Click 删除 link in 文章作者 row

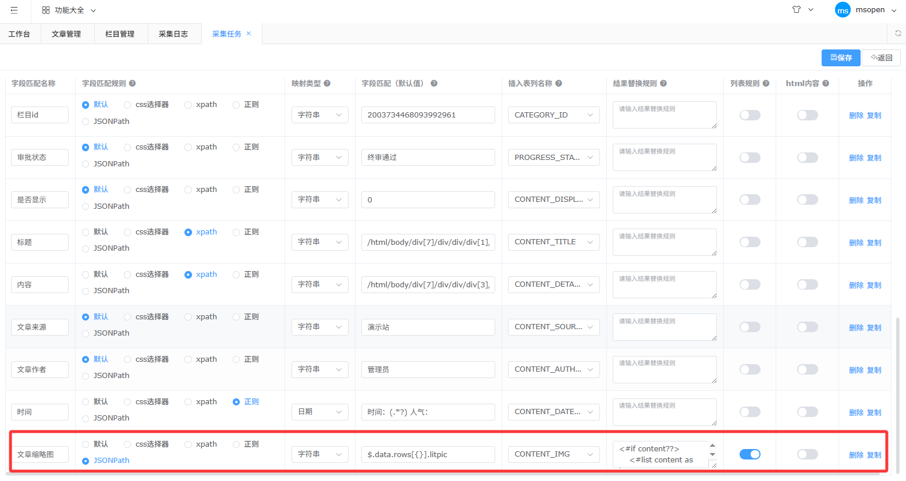(856, 370)
